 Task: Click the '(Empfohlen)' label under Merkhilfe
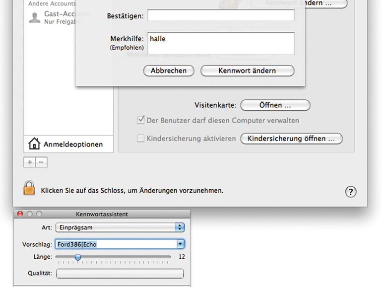tap(127, 48)
